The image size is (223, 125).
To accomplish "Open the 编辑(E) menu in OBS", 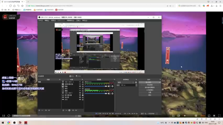I will 47,21.
